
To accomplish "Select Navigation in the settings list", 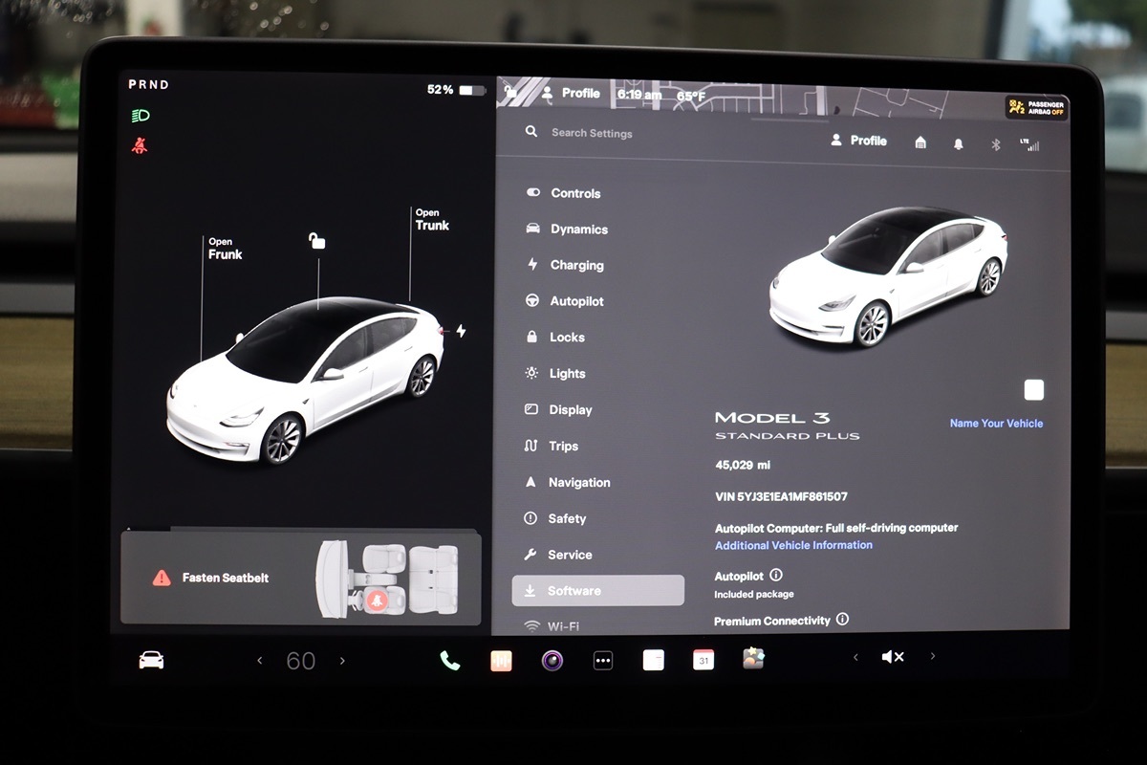I will [568, 483].
